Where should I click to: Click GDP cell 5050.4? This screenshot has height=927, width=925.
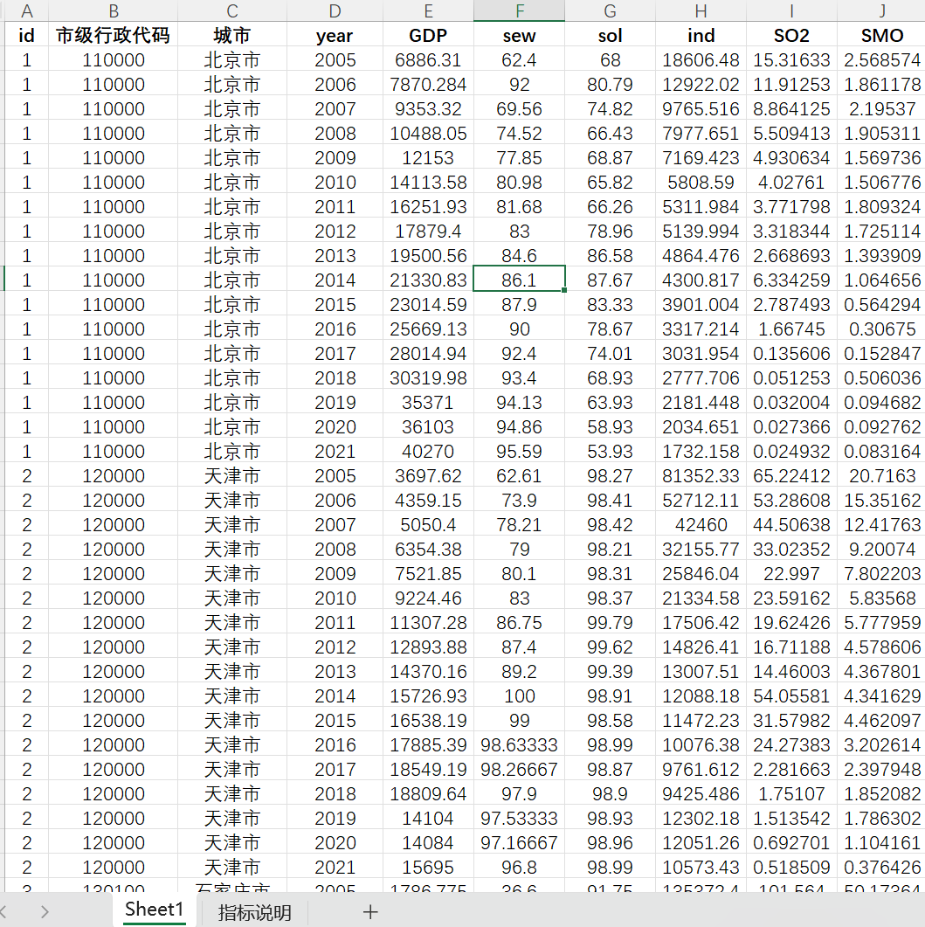click(429, 524)
